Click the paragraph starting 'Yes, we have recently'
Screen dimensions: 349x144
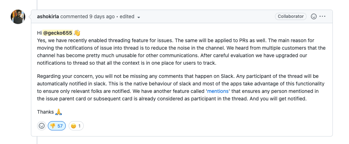182,52
